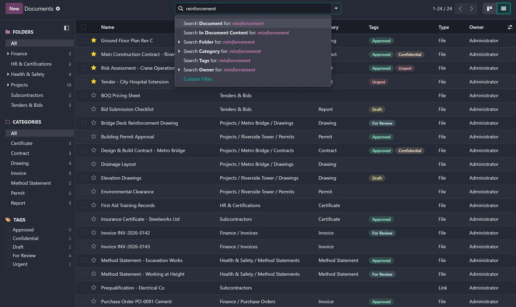Tick the Confidential tag filter checkbox

click(x=8, y=238)
